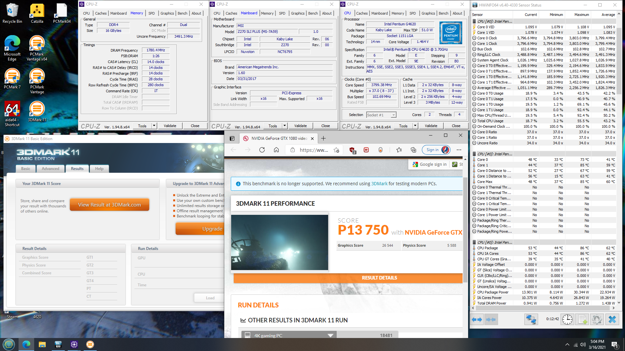Screen dimensions: 625x351
Task: Launch the 3DMark 11 desktop shortcut
Action: coord(37,111)
